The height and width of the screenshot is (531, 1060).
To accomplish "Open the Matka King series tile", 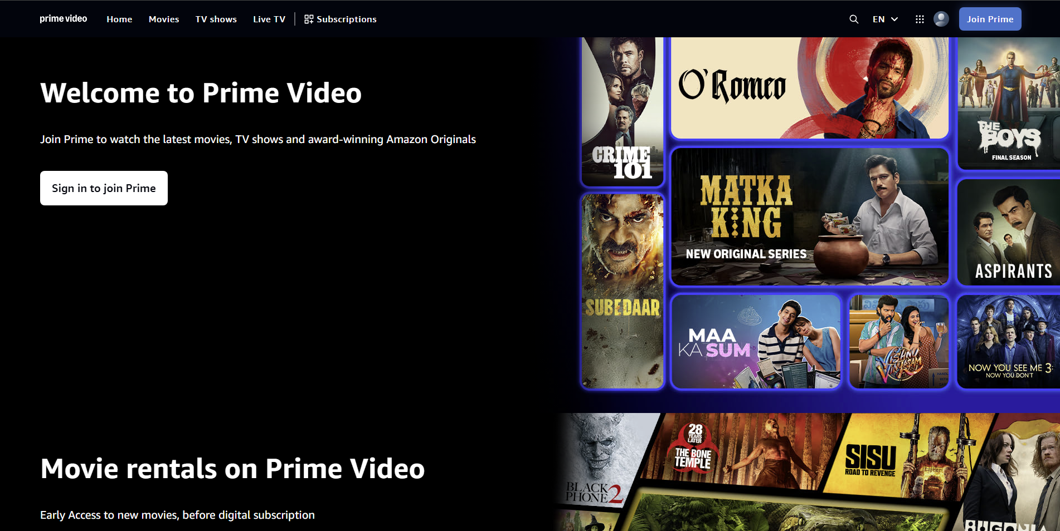I will [809, 217].
